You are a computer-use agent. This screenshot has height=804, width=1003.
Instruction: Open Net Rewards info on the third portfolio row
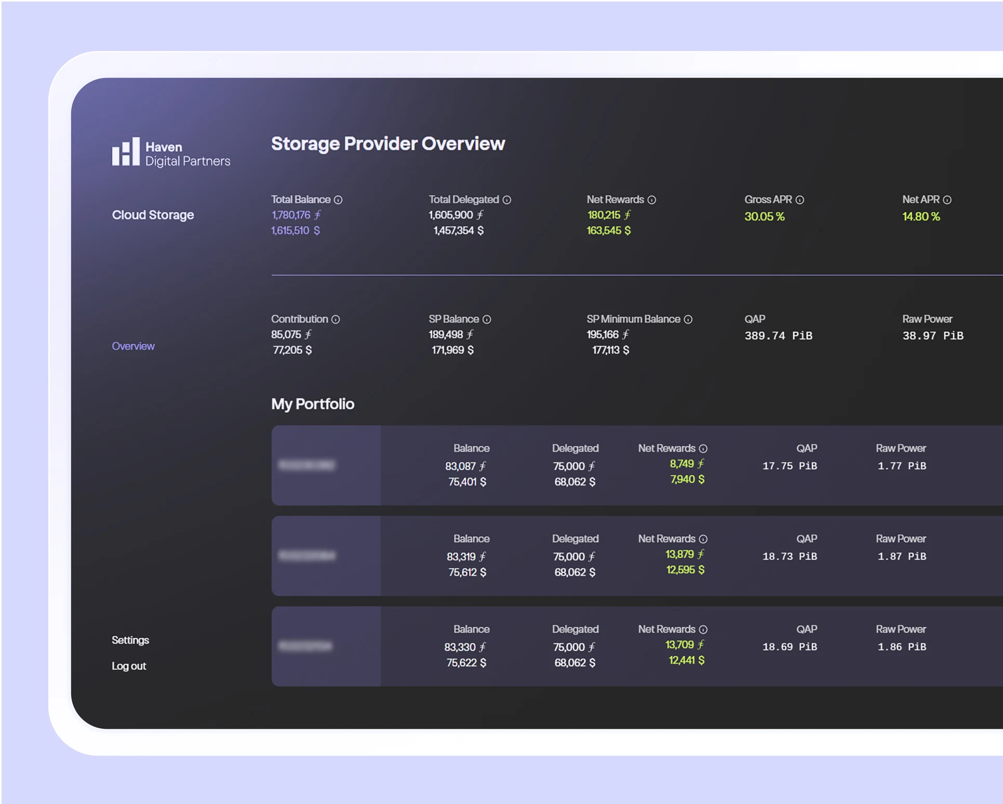click(703, 629)
